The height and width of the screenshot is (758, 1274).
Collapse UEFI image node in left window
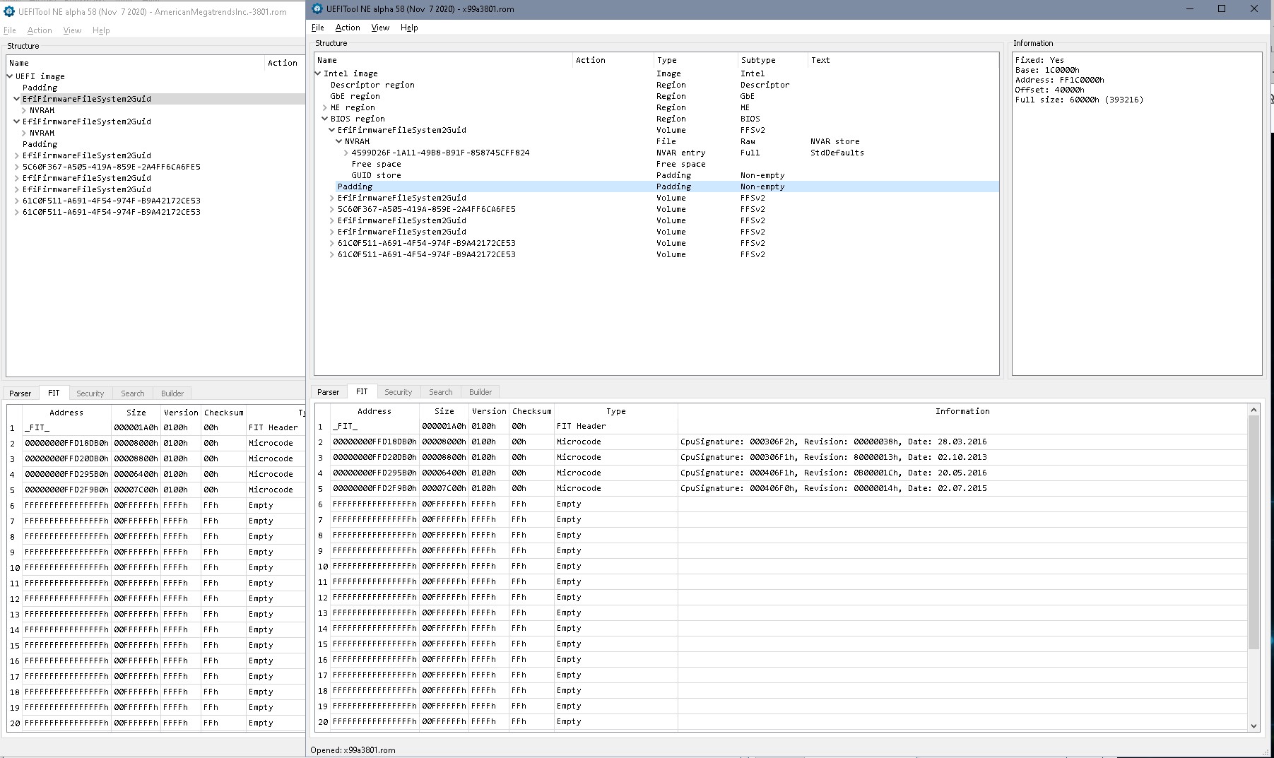(x=10, y=76)
